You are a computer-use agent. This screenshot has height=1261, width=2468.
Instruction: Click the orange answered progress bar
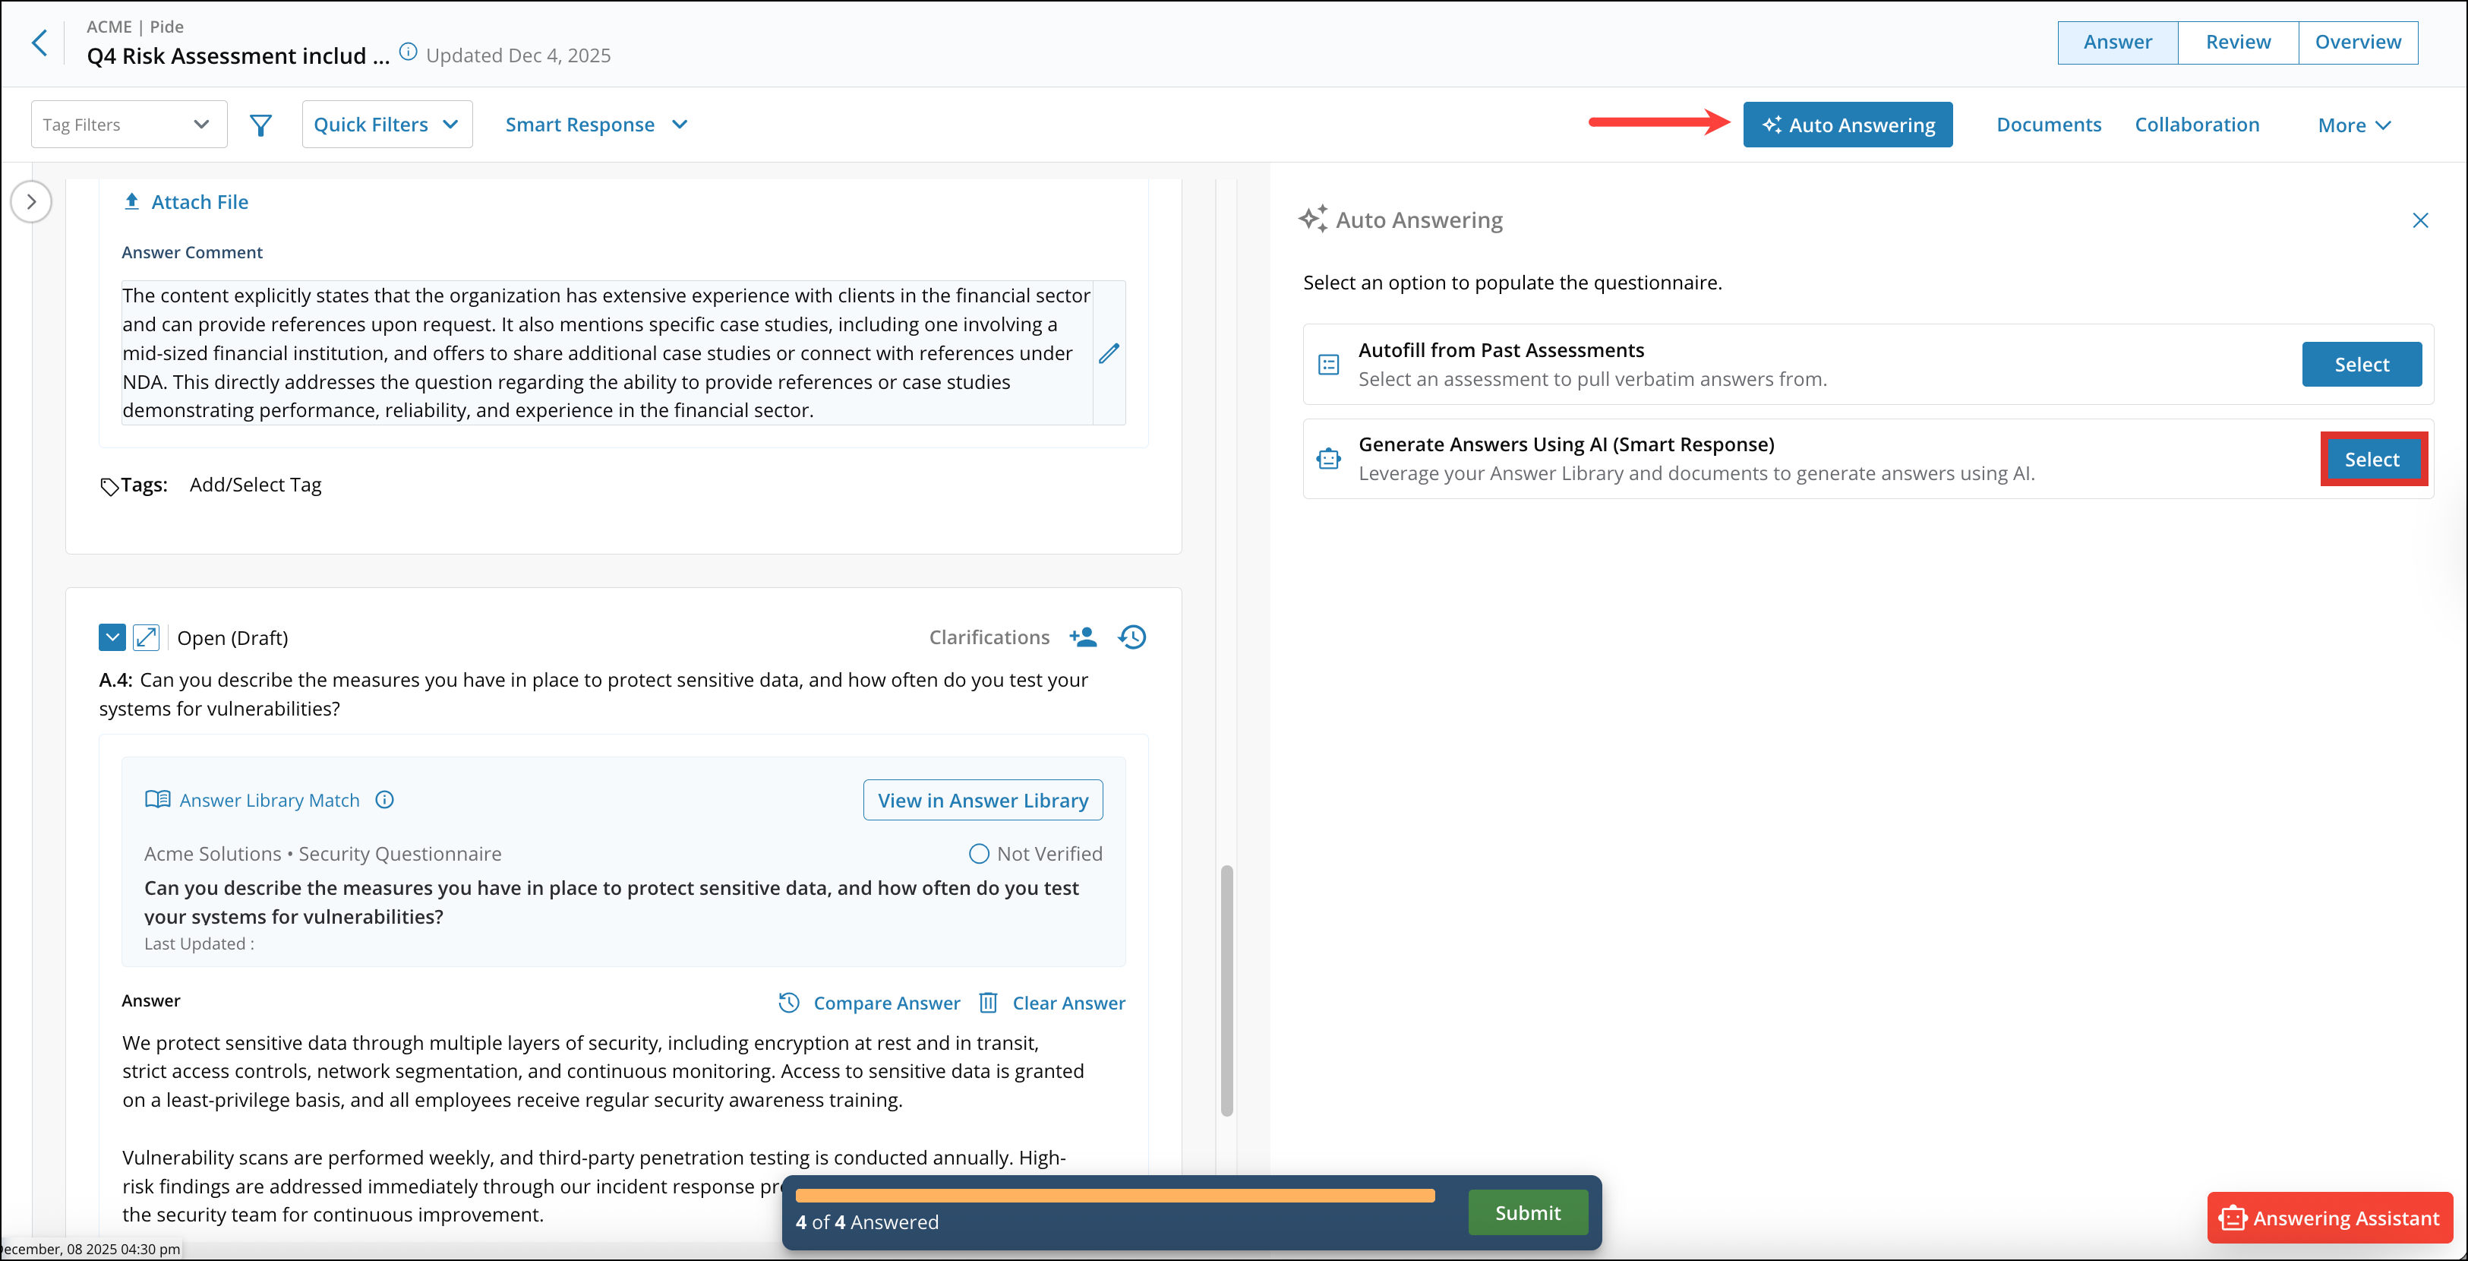click(1114, 1195)
